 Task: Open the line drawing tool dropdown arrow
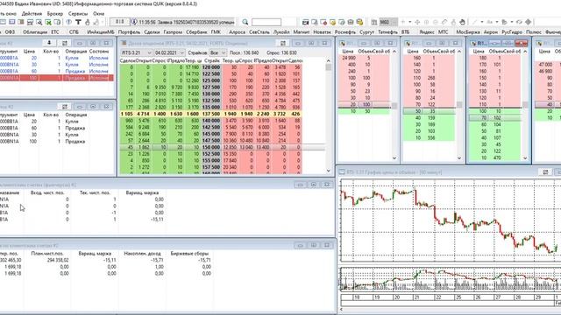[481, 22]
